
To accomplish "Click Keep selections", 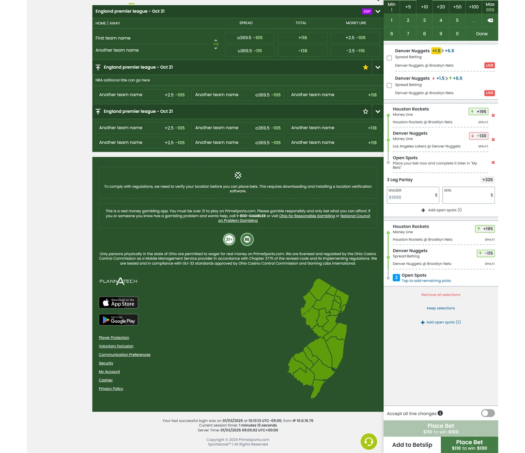I will point(441,308).
